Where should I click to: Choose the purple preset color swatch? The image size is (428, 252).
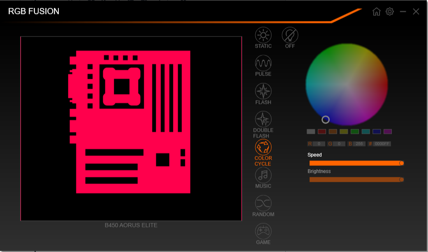388,132
